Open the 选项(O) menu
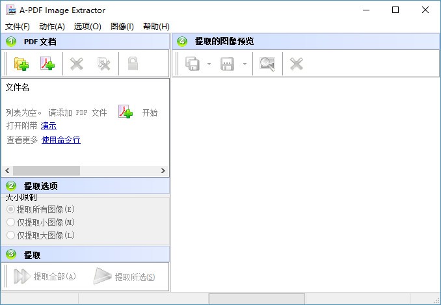Image resolution: width=441 pixels, height=305 pixels. (x=87, y=27)
